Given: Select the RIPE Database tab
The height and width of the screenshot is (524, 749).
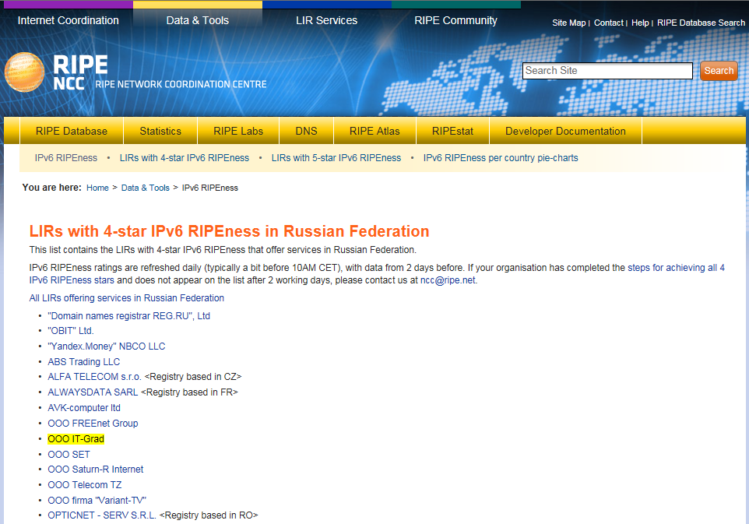Looking at the screenshot, I should [72, 131].
